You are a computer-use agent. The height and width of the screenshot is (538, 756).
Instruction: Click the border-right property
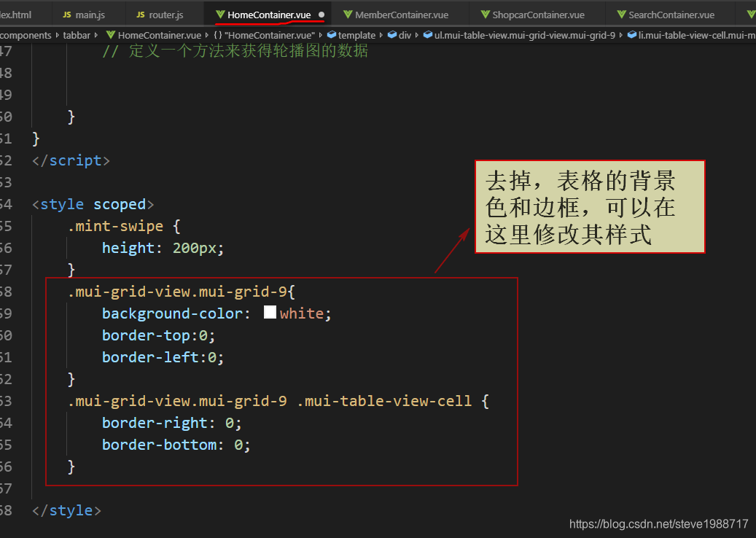[x=155, y=423]
